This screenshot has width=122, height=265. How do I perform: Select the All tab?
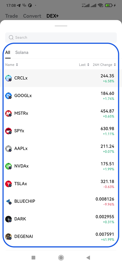click(x=8, y=52)
